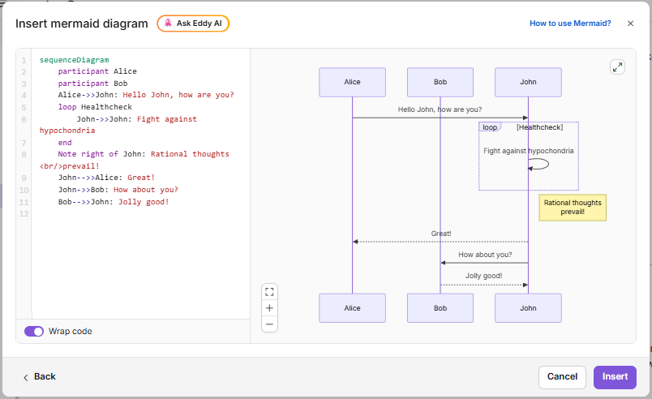The image size is (652, 399).
Task: Click the 'Note right of John' code line
Action: 144,154
